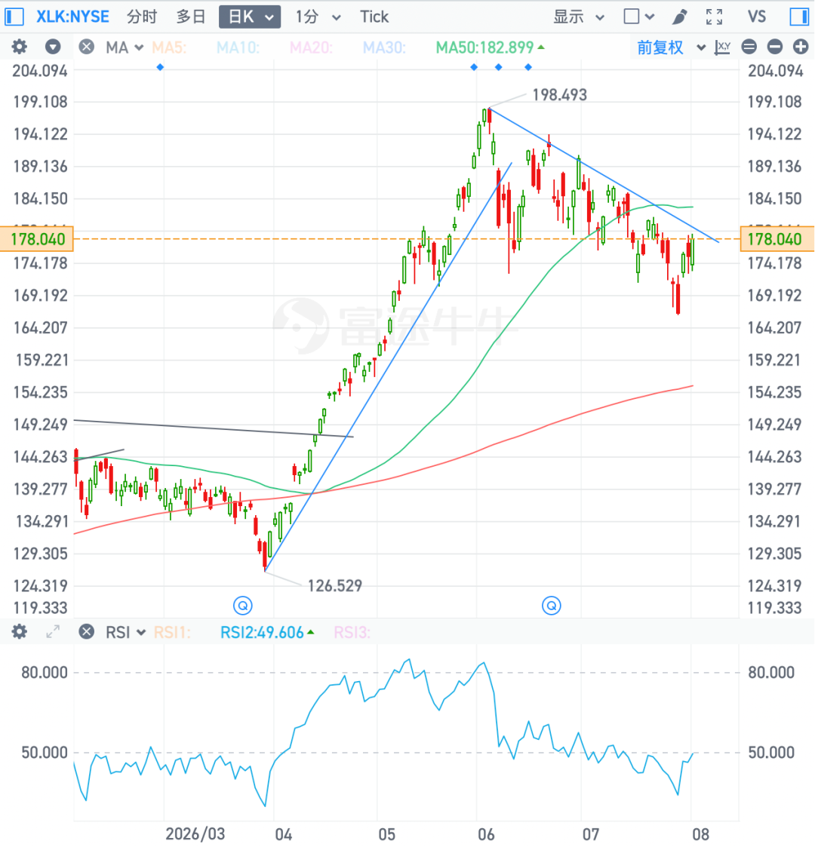Click the first blue diamond marker near 06

click(x=474, y=67)
